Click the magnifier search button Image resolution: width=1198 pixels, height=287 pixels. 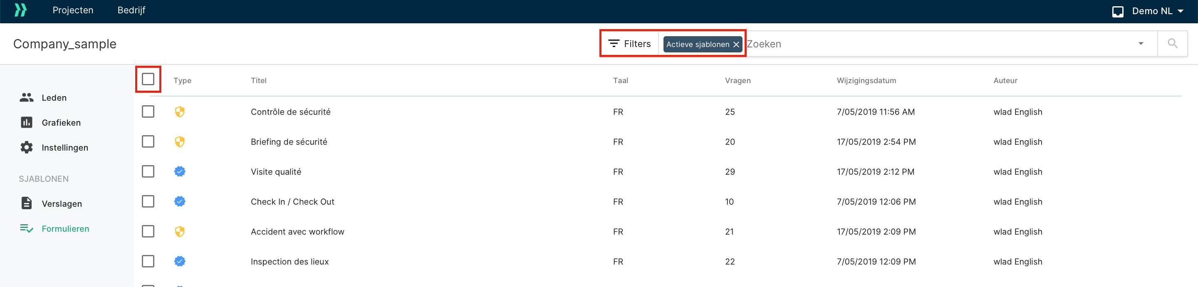tap(1173, 44)
